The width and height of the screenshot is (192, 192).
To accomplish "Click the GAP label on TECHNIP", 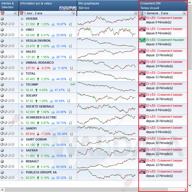I will click(73, 84).
